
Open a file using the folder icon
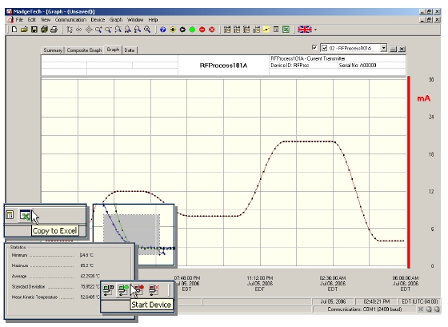pyautogui.click(x=24, y=30)
